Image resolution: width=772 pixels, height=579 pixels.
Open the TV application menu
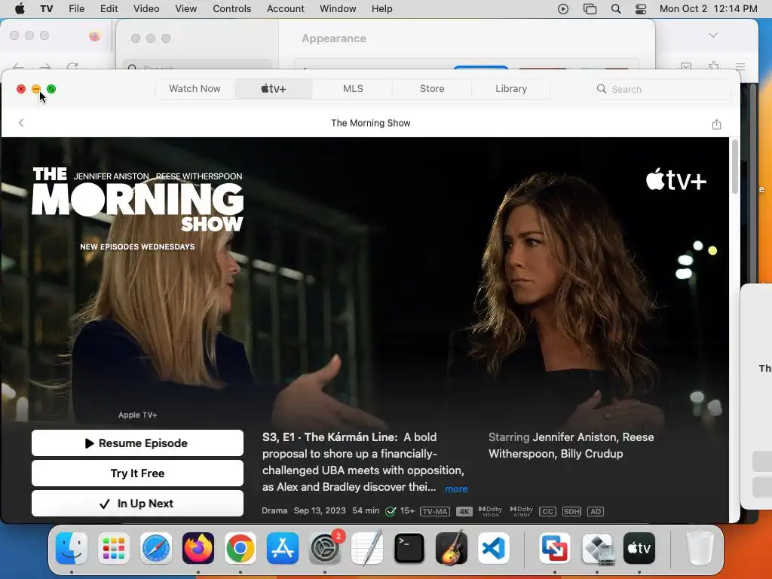(46, 9)
